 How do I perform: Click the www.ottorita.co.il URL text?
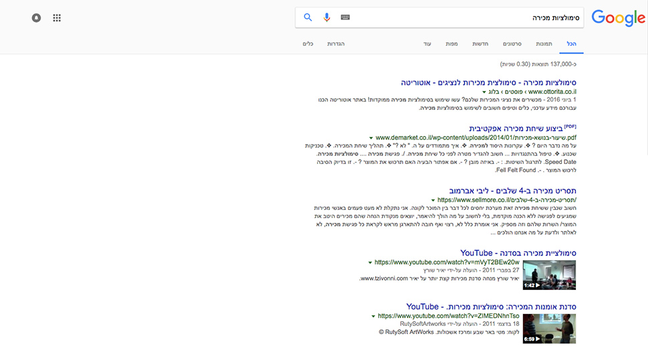click(552, 92)
